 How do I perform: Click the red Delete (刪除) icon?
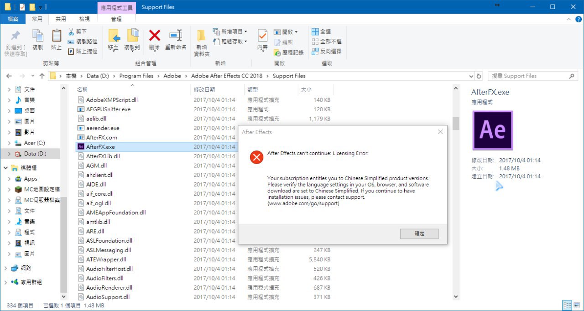click(155, 35)
